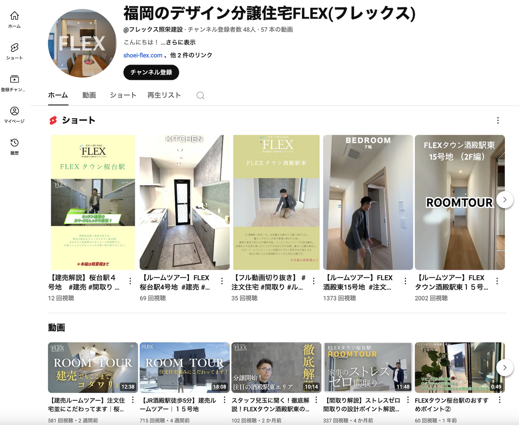Open title 【ルームツアー】FLEX桜台駅4号地
Viewport: 519px width, 425px height.
click(x=175, y=282)
